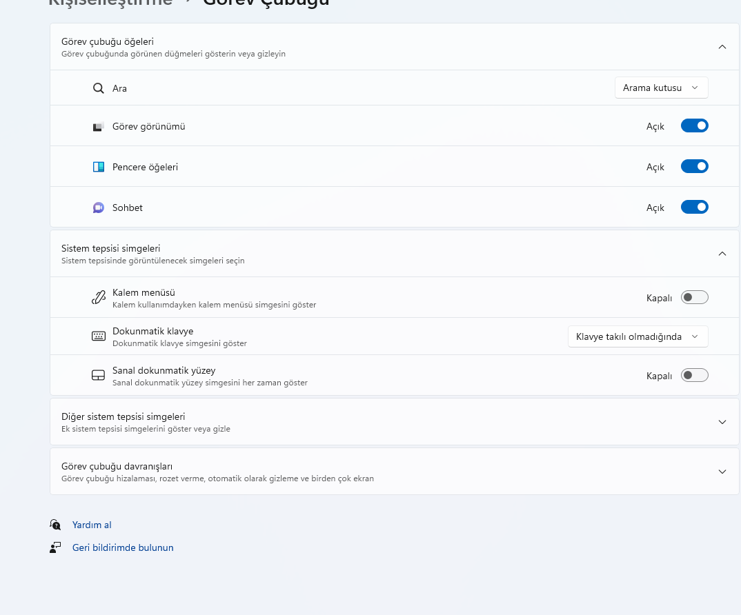The width and height of the screenshot is (741, 615).
Task: Enable the Kalem menüsü toggle
Action: coord(694,298)
